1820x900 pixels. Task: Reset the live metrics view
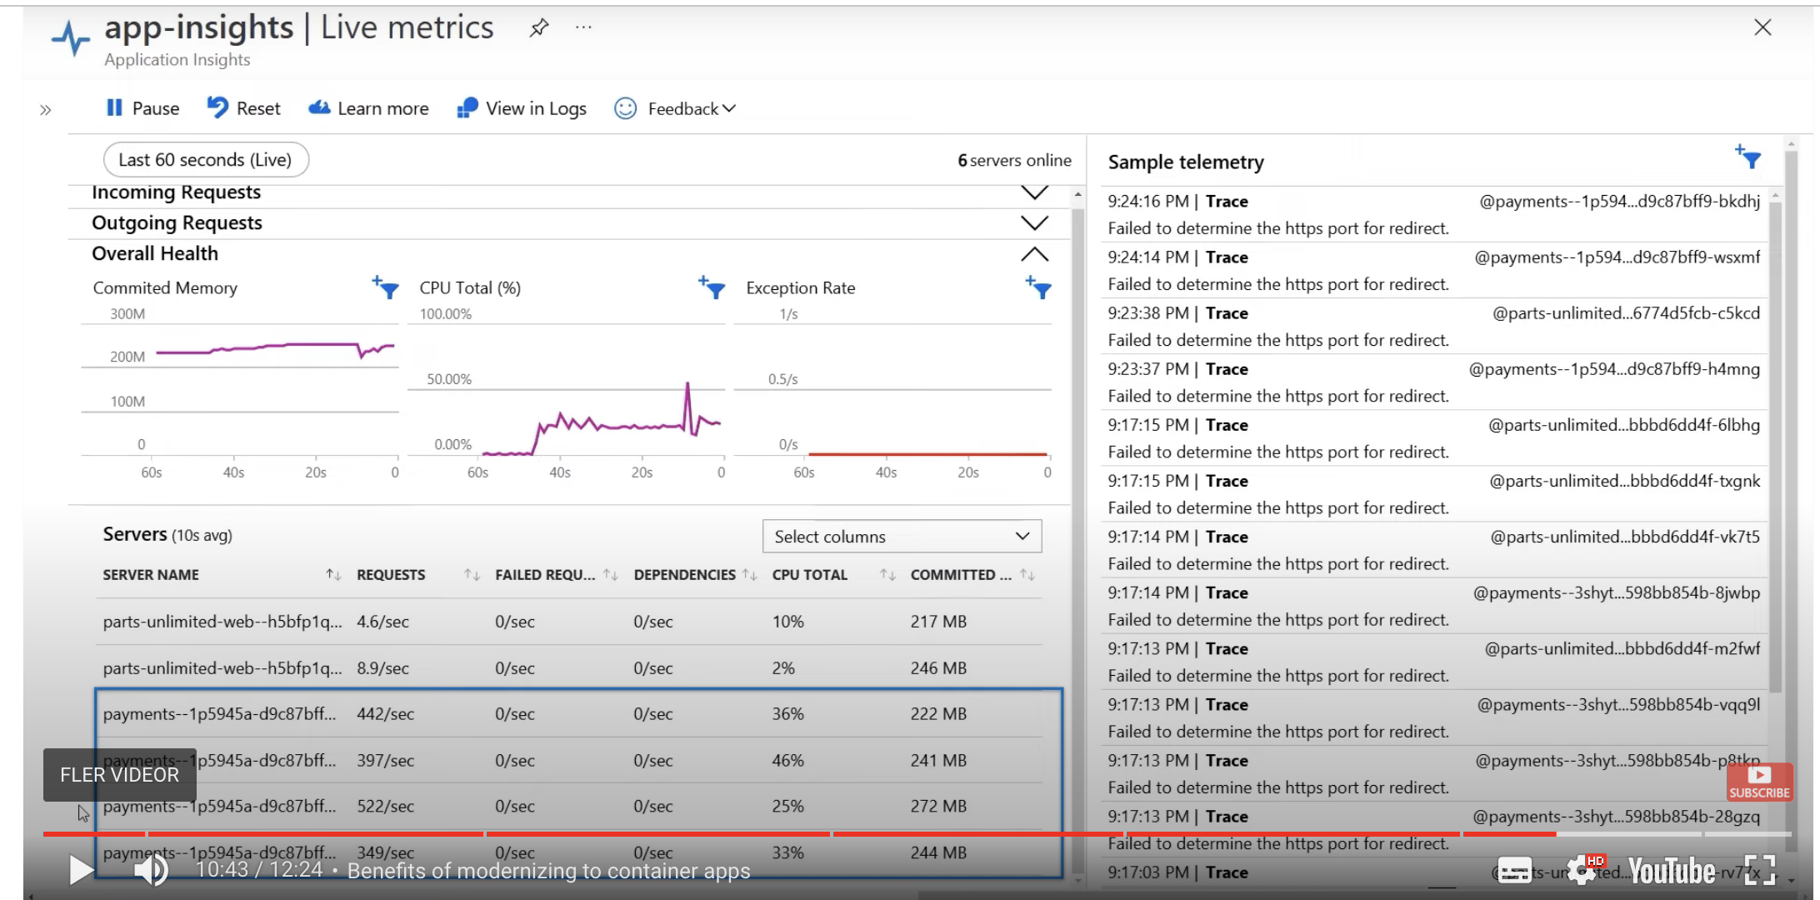pyautogui.click(x=242, y=107)
